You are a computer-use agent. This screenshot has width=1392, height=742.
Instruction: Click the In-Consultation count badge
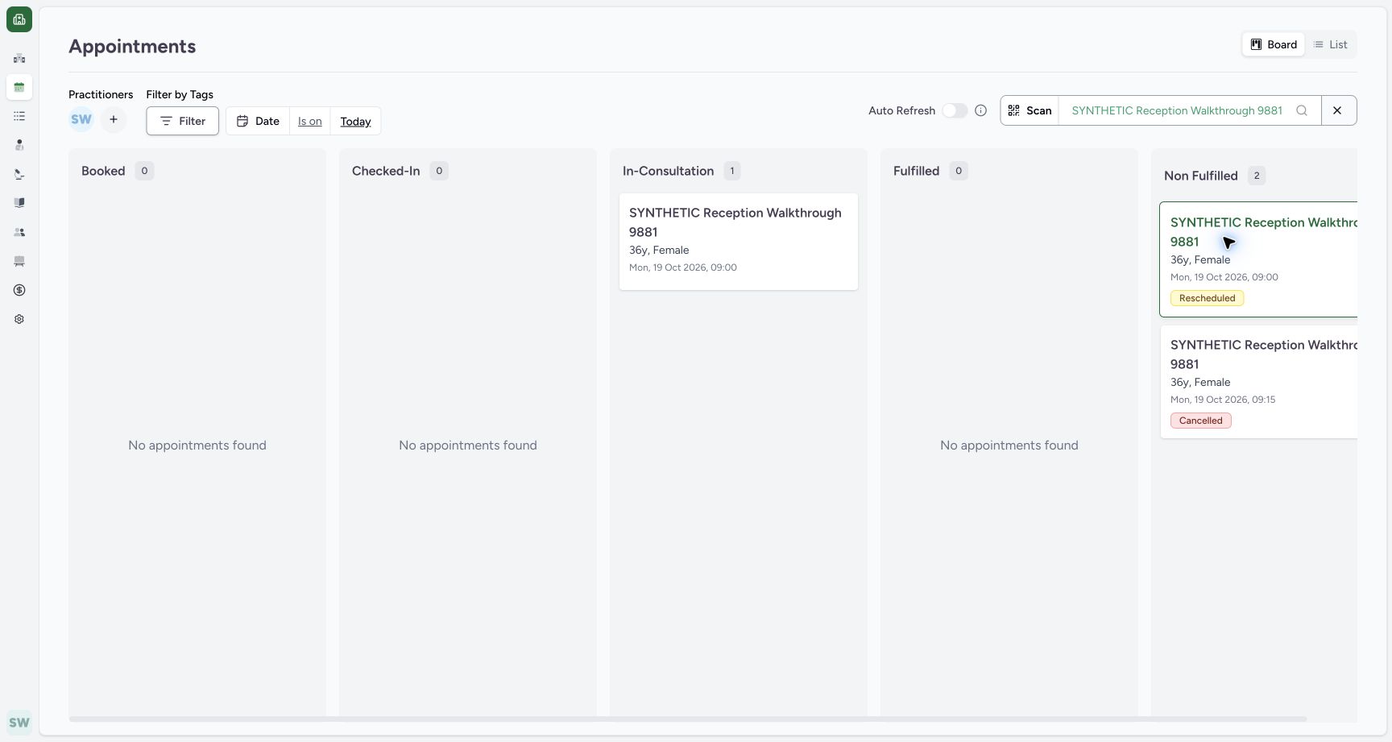tap(731, 171)
